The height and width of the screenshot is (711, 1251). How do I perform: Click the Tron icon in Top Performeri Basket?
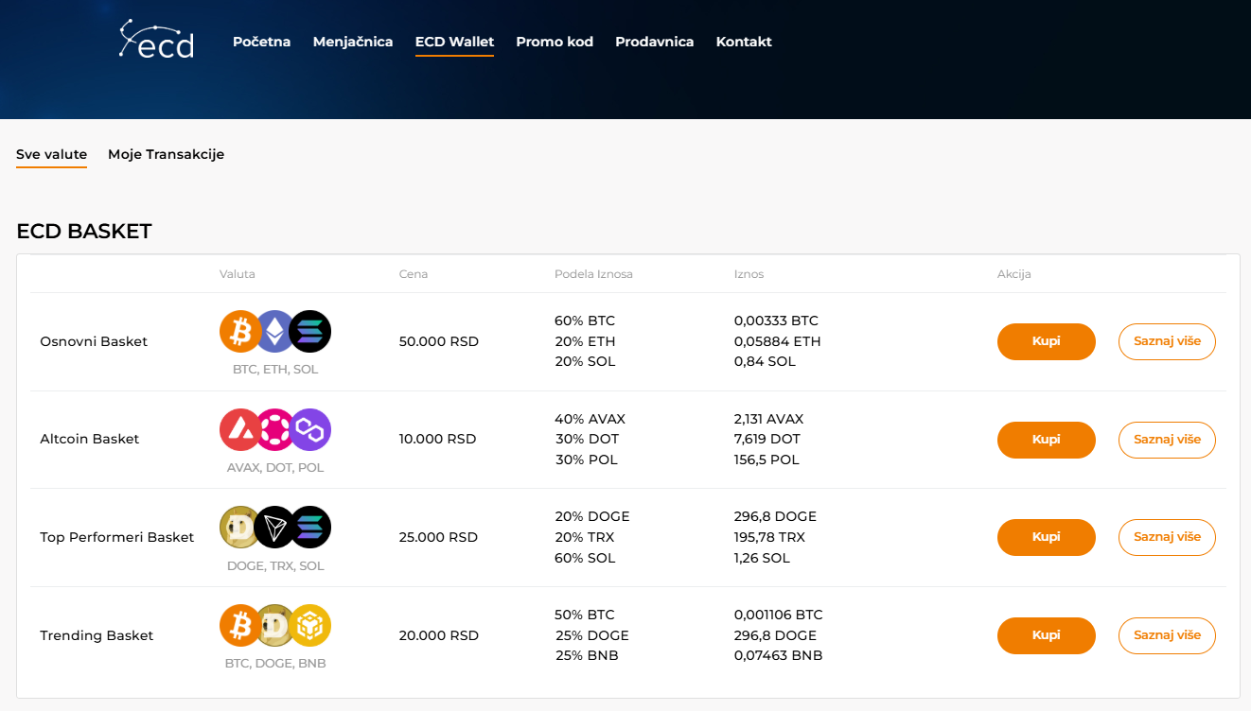tap(275, 528)
